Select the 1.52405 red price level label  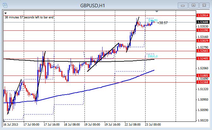[203, 59]
